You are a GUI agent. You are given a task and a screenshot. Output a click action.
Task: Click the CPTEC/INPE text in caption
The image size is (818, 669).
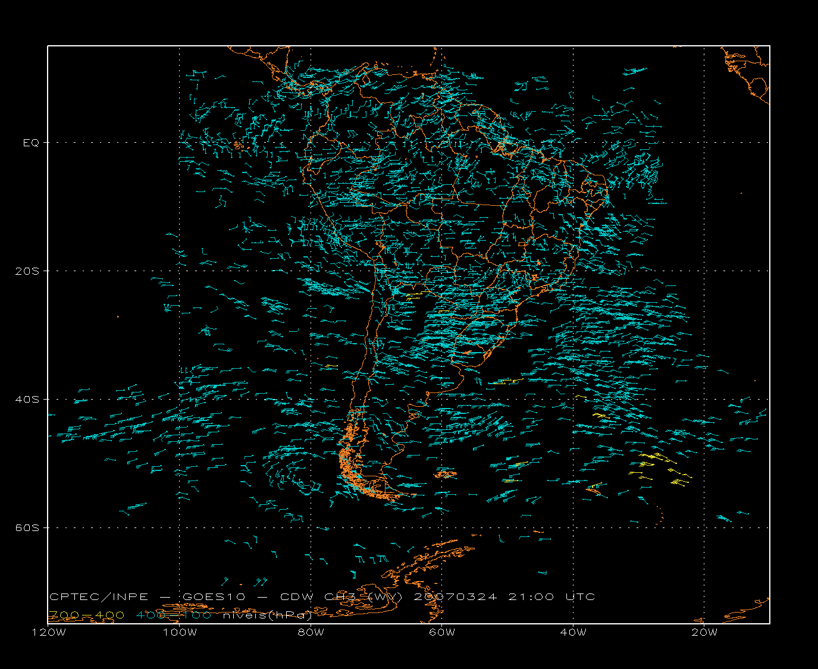(x=99, y=597)
